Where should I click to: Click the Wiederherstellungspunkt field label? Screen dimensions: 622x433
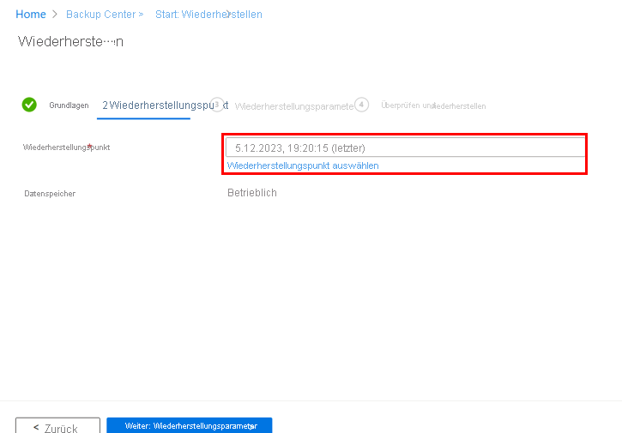click(66, 147)
